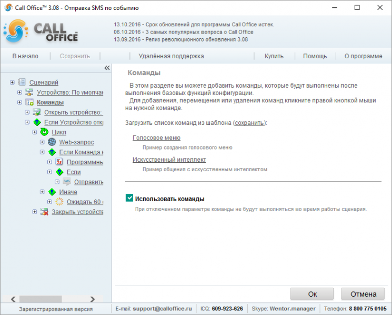Open news about Call Office update expiry
This screenshot has width=392, height=315.
pyautogui.click(x=194, y=25)
